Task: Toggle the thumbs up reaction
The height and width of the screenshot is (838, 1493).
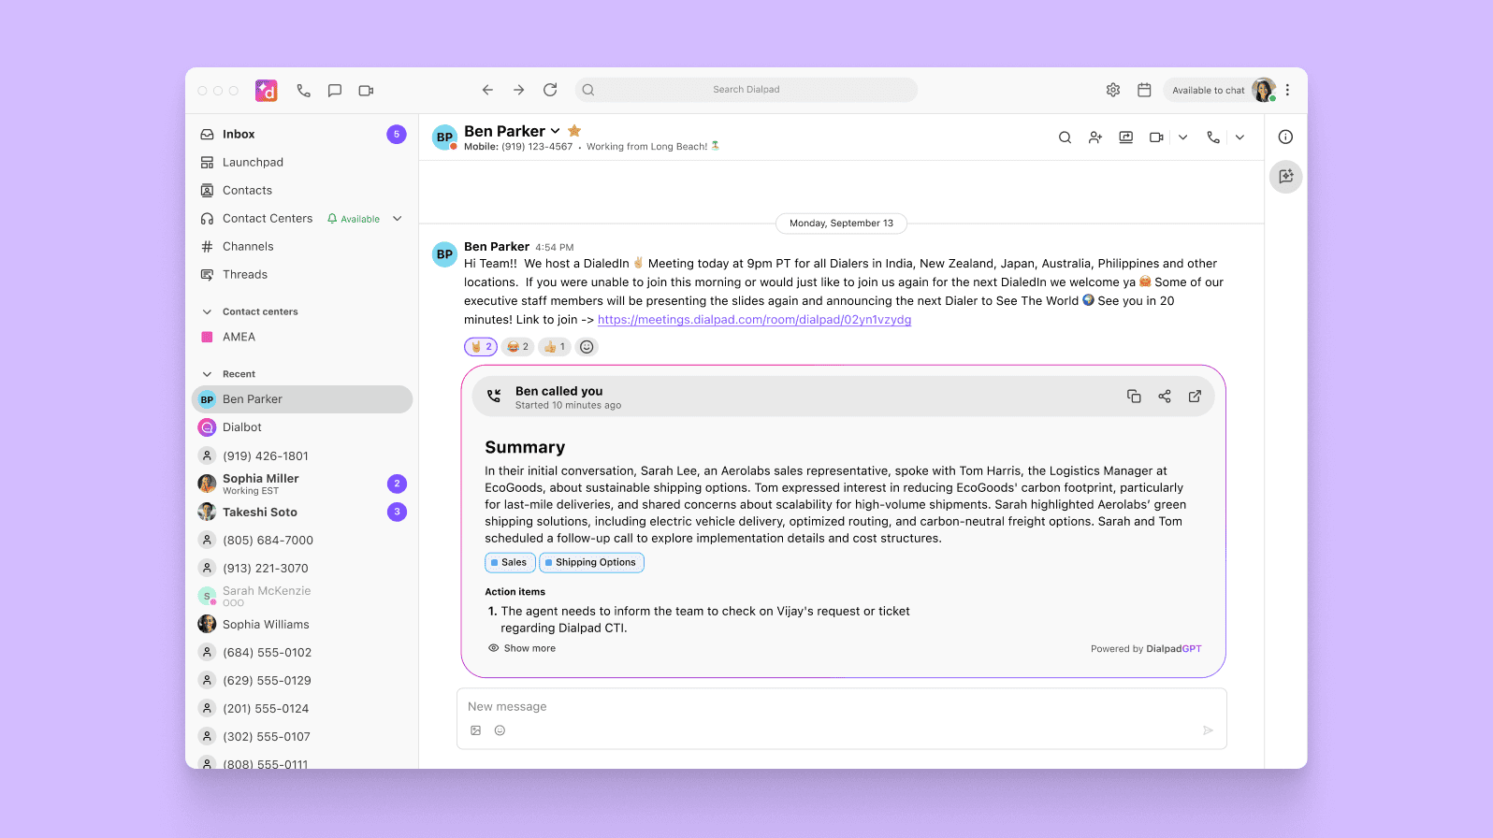Action: click(x=555, y=347)
